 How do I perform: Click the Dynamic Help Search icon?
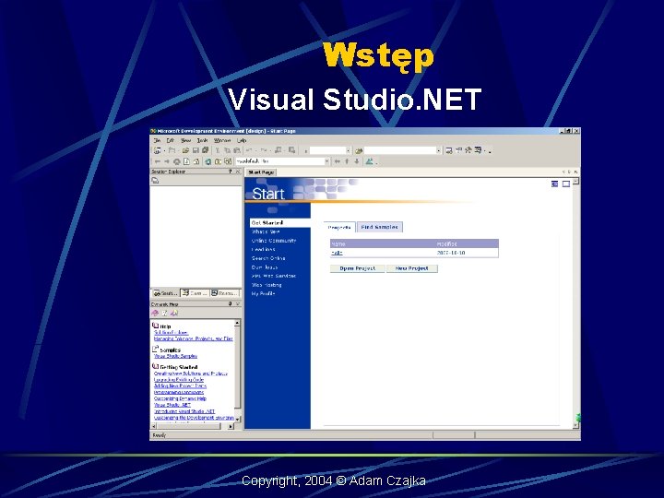click(174, 313)
